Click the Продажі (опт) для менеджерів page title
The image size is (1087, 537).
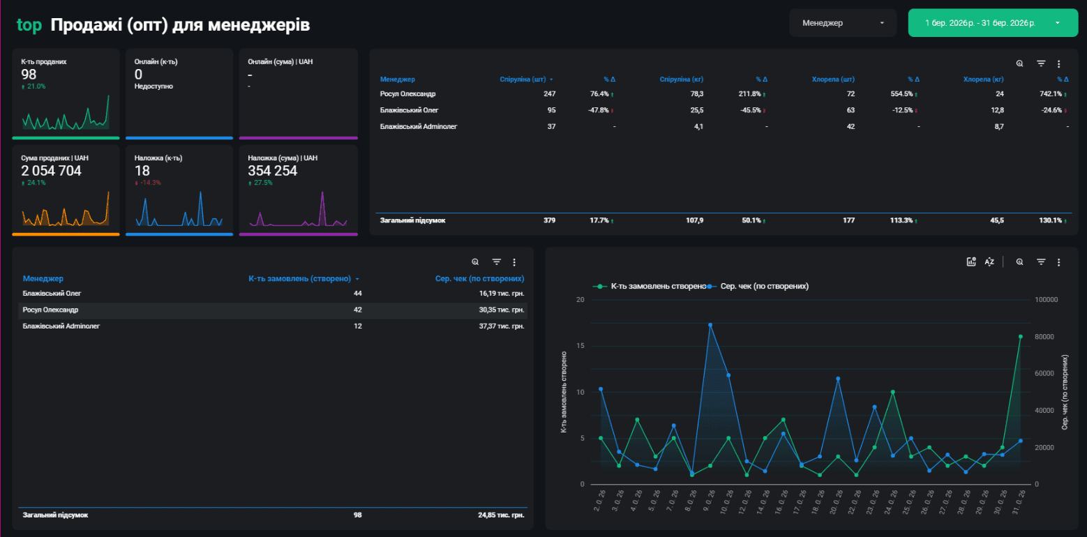181,25
